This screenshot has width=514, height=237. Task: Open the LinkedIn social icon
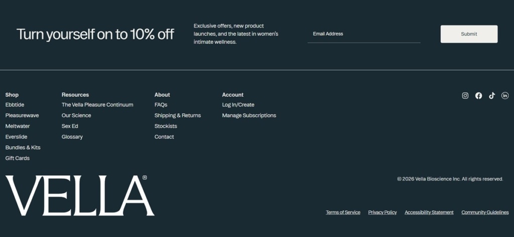(x=505, y=96)
